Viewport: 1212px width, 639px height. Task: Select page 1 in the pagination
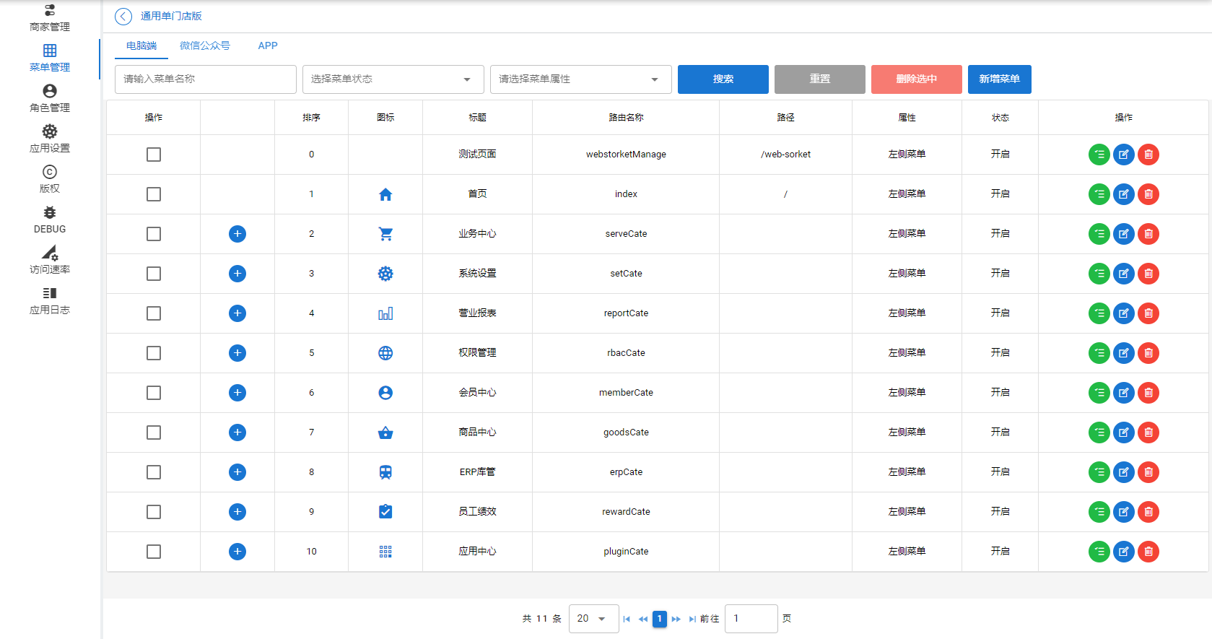click(660, 619)
